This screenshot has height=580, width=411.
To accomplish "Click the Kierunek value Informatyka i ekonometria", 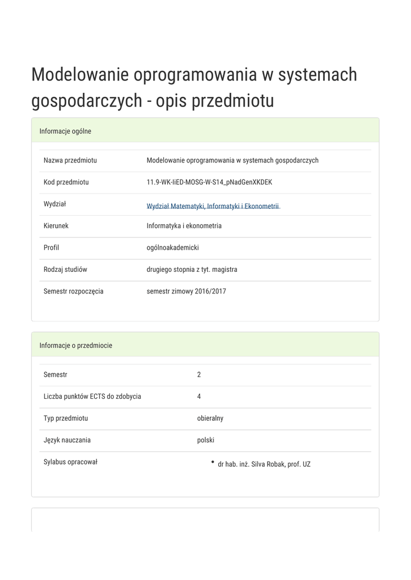I will click(184, 225).
